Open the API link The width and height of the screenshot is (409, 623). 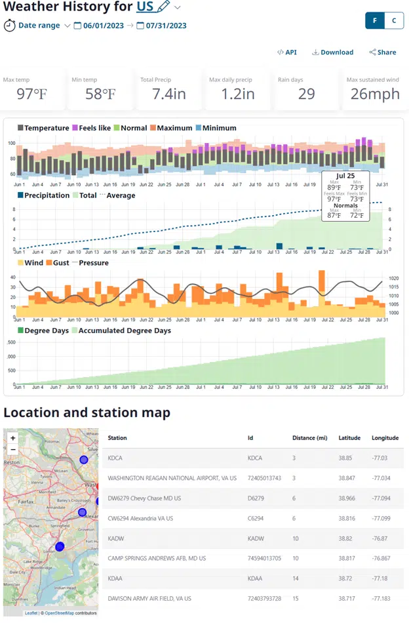tap(286, 52)
